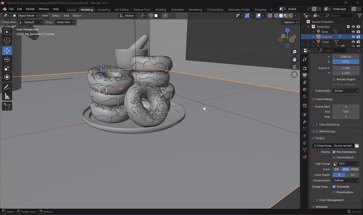Viewport: 363px width, 215px height.
Task: Hide the Counter object with eye icon
Action: click(353, 37)
